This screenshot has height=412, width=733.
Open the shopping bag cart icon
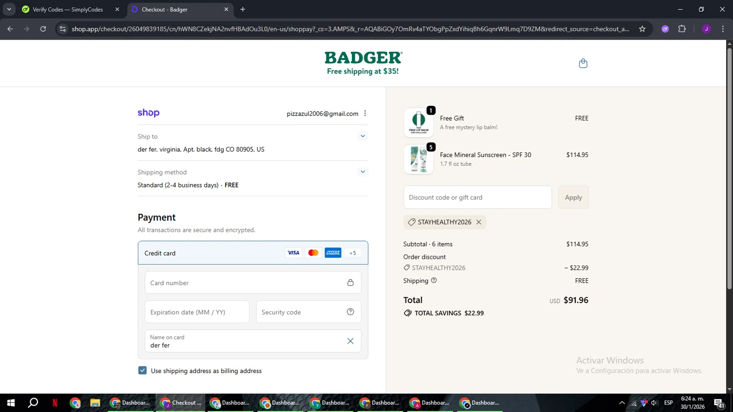pos(583,63)
